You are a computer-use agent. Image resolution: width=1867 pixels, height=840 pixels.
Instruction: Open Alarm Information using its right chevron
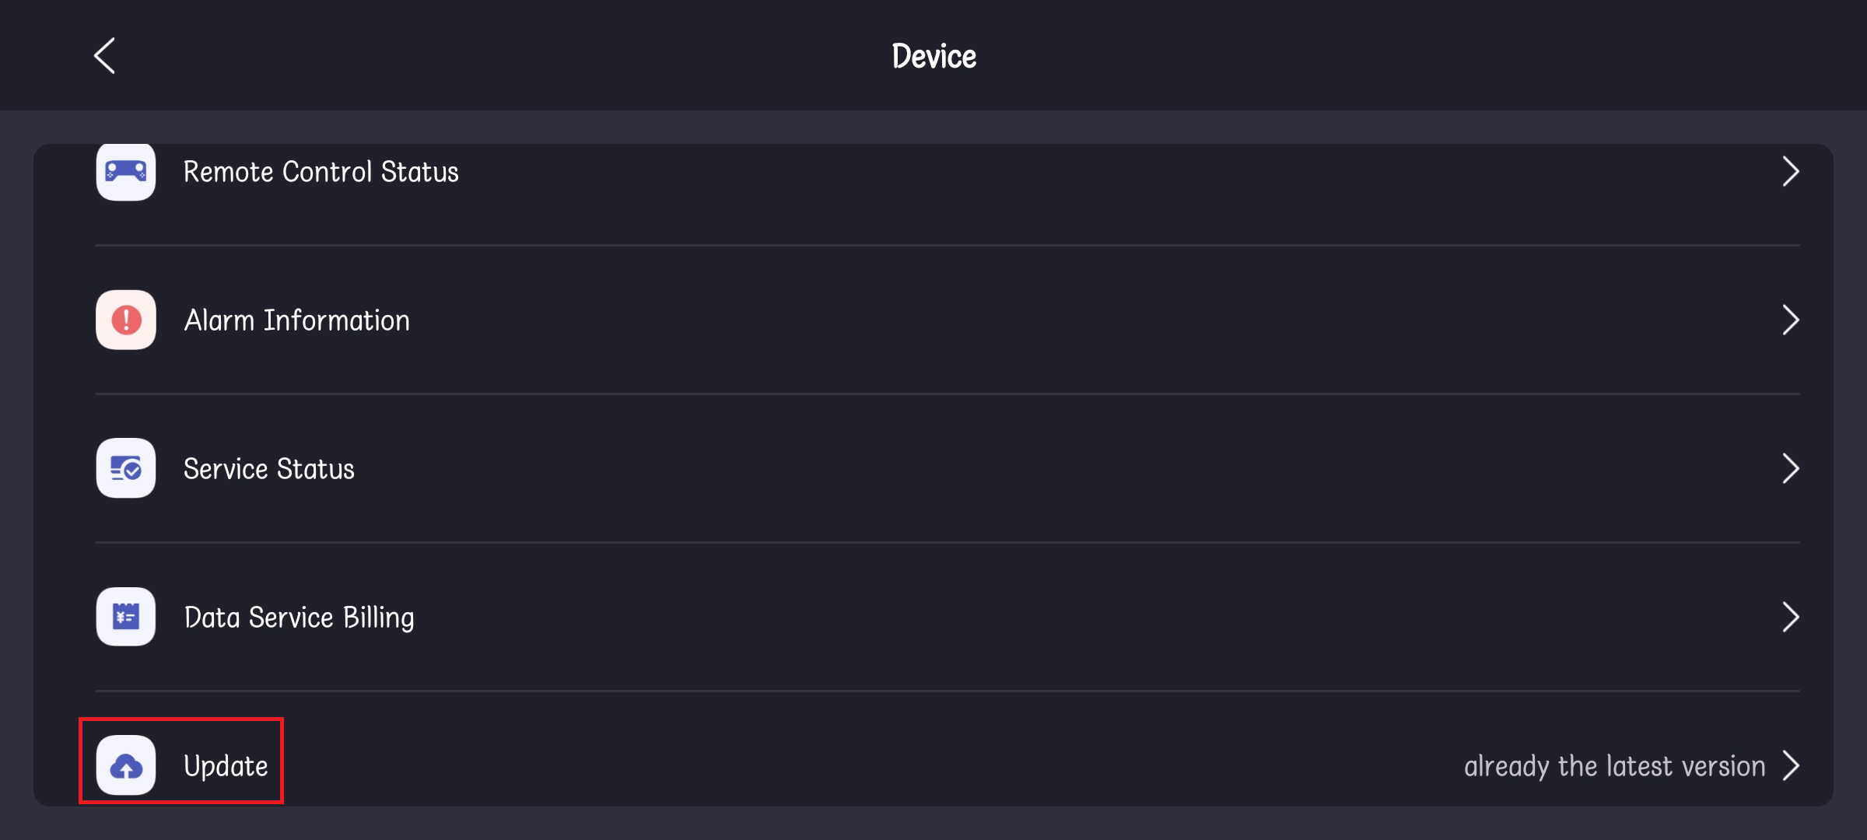click(x=1791, y=320)
